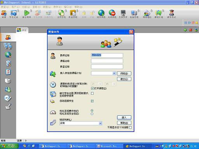Image resolution: width=199 pixels, height=149 pixels.
Task: Open dropdown arrow beside 学生记录 toolbar icon
Action: pos(18,11)
